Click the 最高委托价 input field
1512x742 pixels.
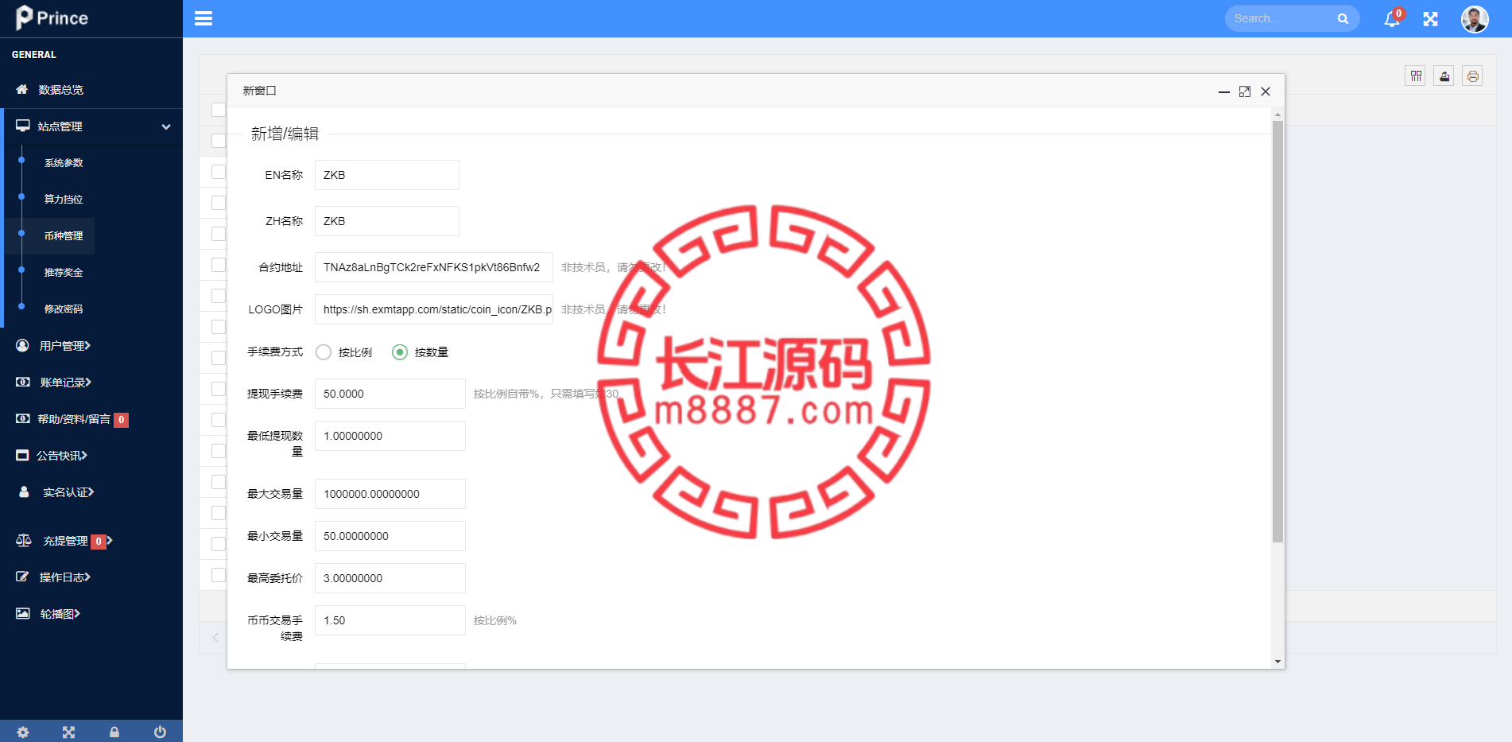coord(390,578)
